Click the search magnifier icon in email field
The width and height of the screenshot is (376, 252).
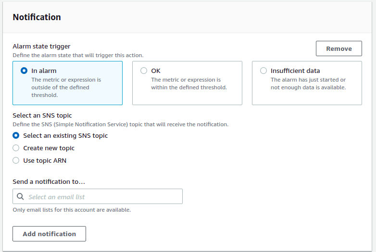20,196
